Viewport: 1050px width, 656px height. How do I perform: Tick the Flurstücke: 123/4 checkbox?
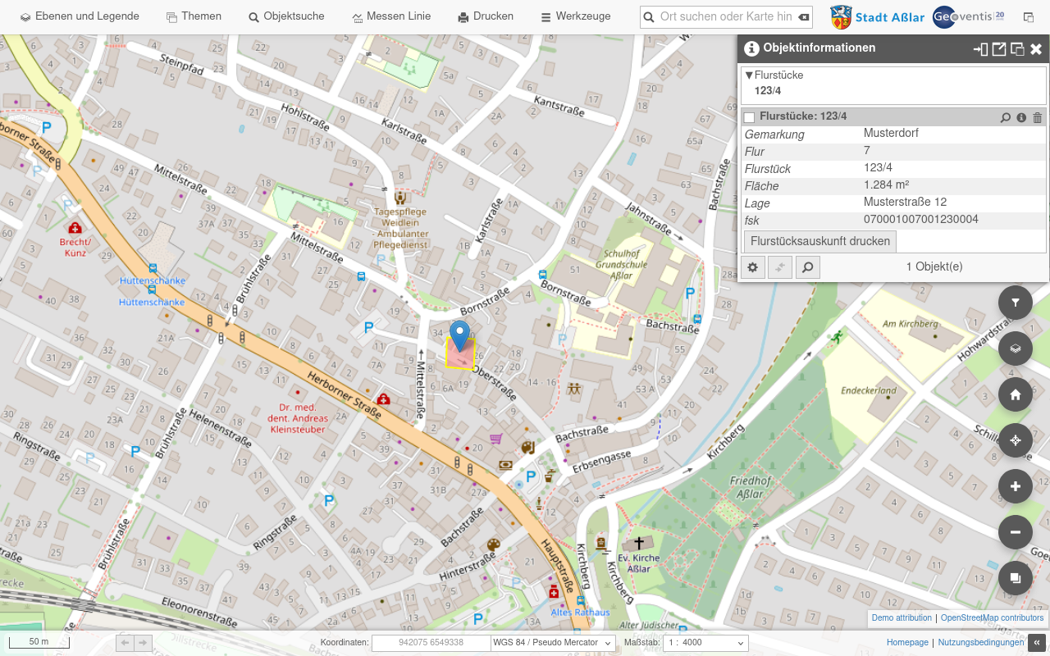point(749,117)
